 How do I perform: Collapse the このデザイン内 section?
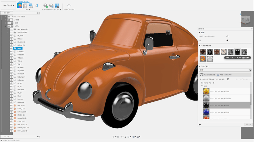pyautogui.click(x=200, y=46)
